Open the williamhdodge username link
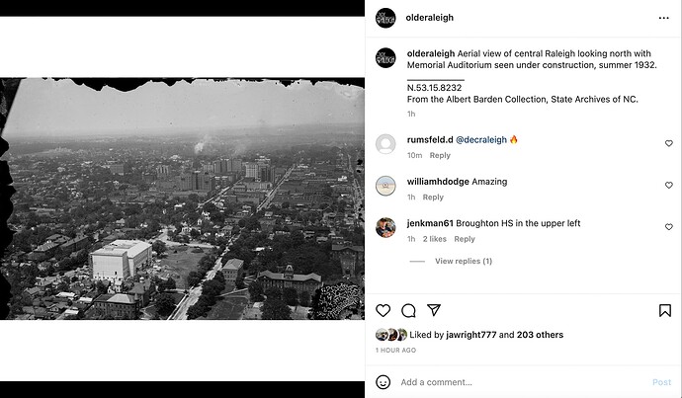682x398 pixels. [x=438, y=181]
